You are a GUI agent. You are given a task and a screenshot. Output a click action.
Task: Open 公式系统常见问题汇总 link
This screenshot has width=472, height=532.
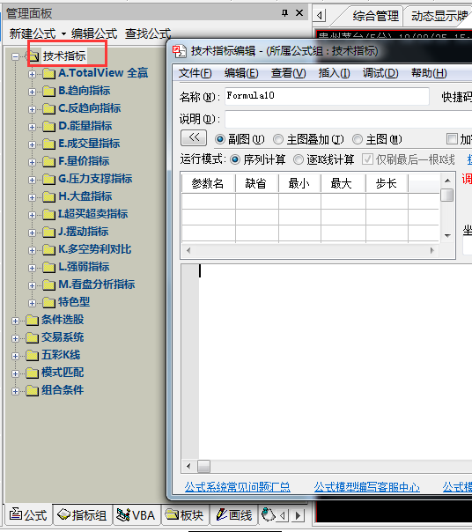[x=237, y=487]
